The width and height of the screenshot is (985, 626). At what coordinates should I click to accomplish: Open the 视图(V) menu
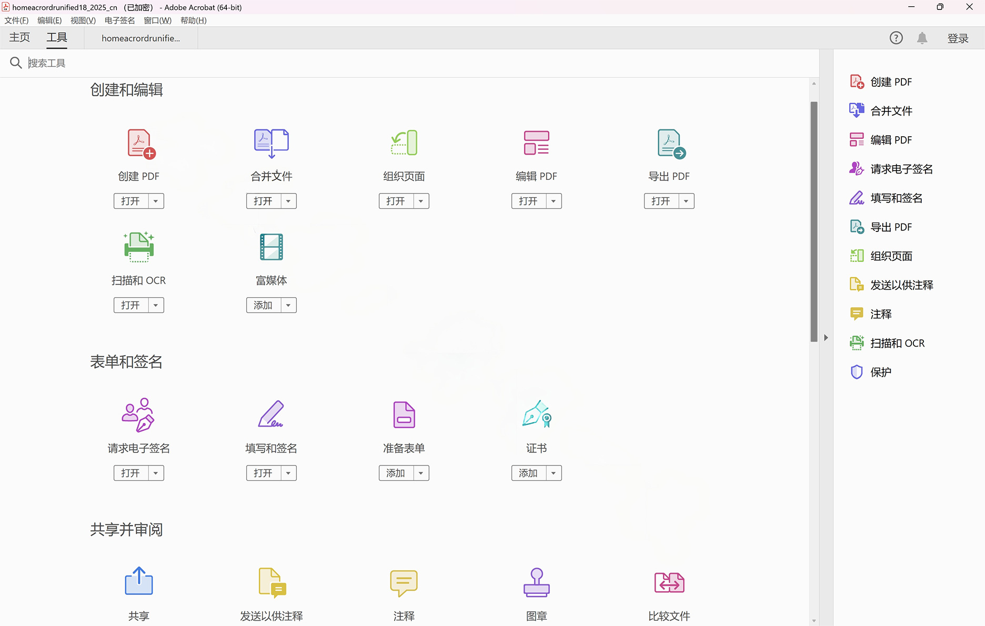(83, 21)
